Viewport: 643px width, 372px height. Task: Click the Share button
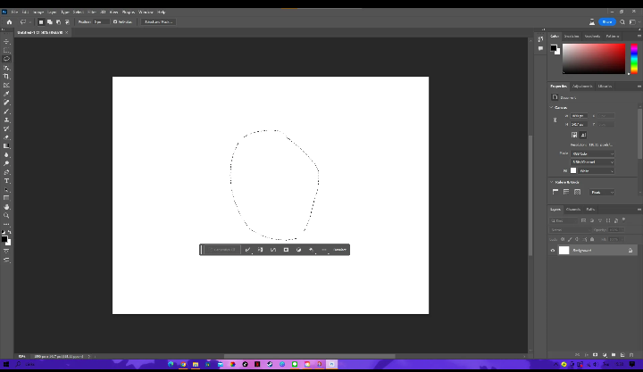point(607,22)
